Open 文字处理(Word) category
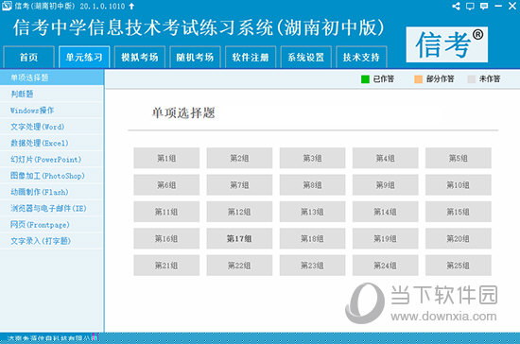 [52, 127]
